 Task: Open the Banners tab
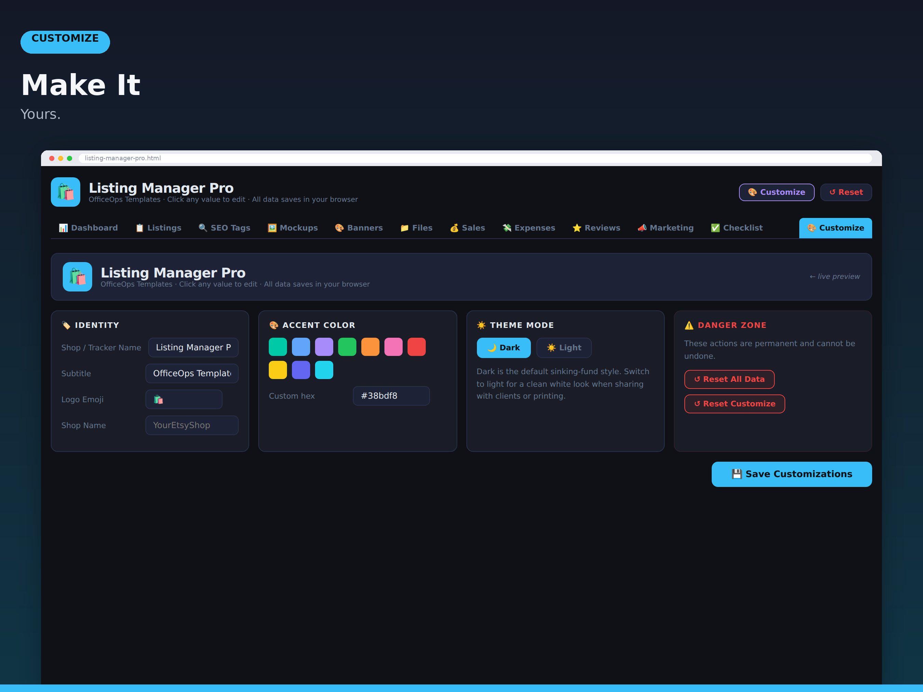coord(359,228)
